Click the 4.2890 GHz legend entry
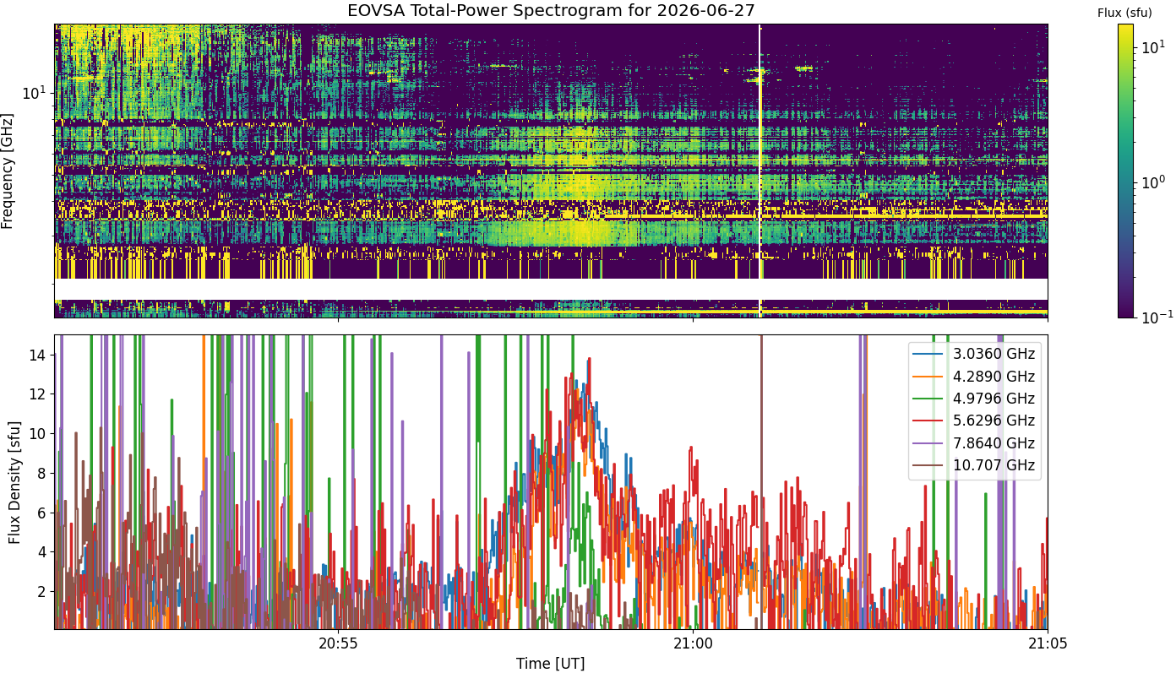 click(x=974, y=377)
